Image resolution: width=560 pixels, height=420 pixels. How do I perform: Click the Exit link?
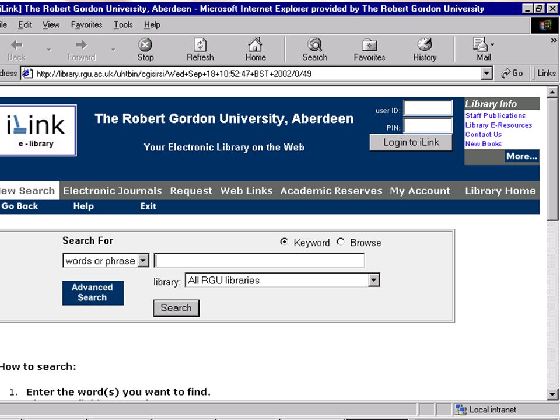pos(148,206)
